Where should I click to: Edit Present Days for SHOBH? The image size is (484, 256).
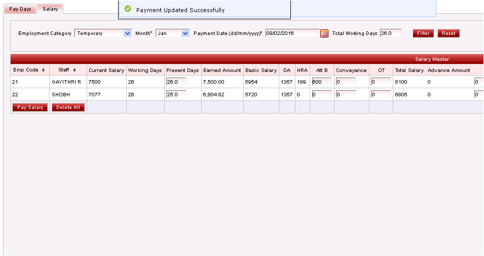click(176, 94)
